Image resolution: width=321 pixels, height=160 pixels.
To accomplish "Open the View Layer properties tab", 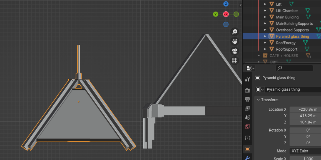I will pyautogui.click(x=247, y=108).
